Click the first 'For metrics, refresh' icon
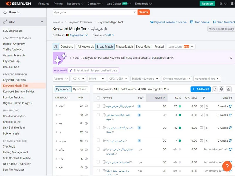Viewport: 235px width, 176px height. [230, 149]
